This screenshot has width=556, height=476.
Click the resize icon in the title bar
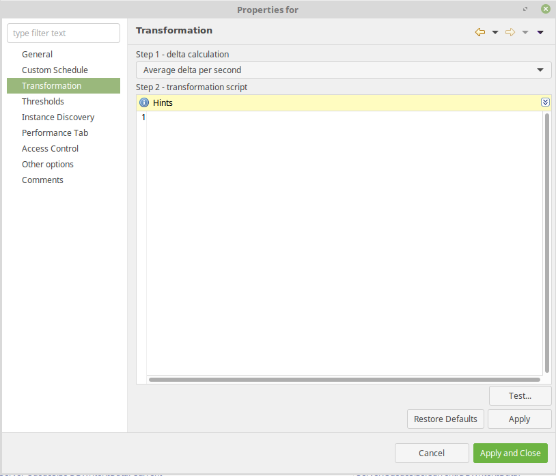click(x=525, y=9)
